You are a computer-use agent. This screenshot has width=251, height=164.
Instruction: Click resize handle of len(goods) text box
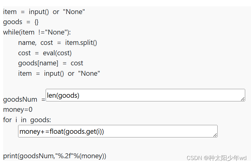click(243, 99)
